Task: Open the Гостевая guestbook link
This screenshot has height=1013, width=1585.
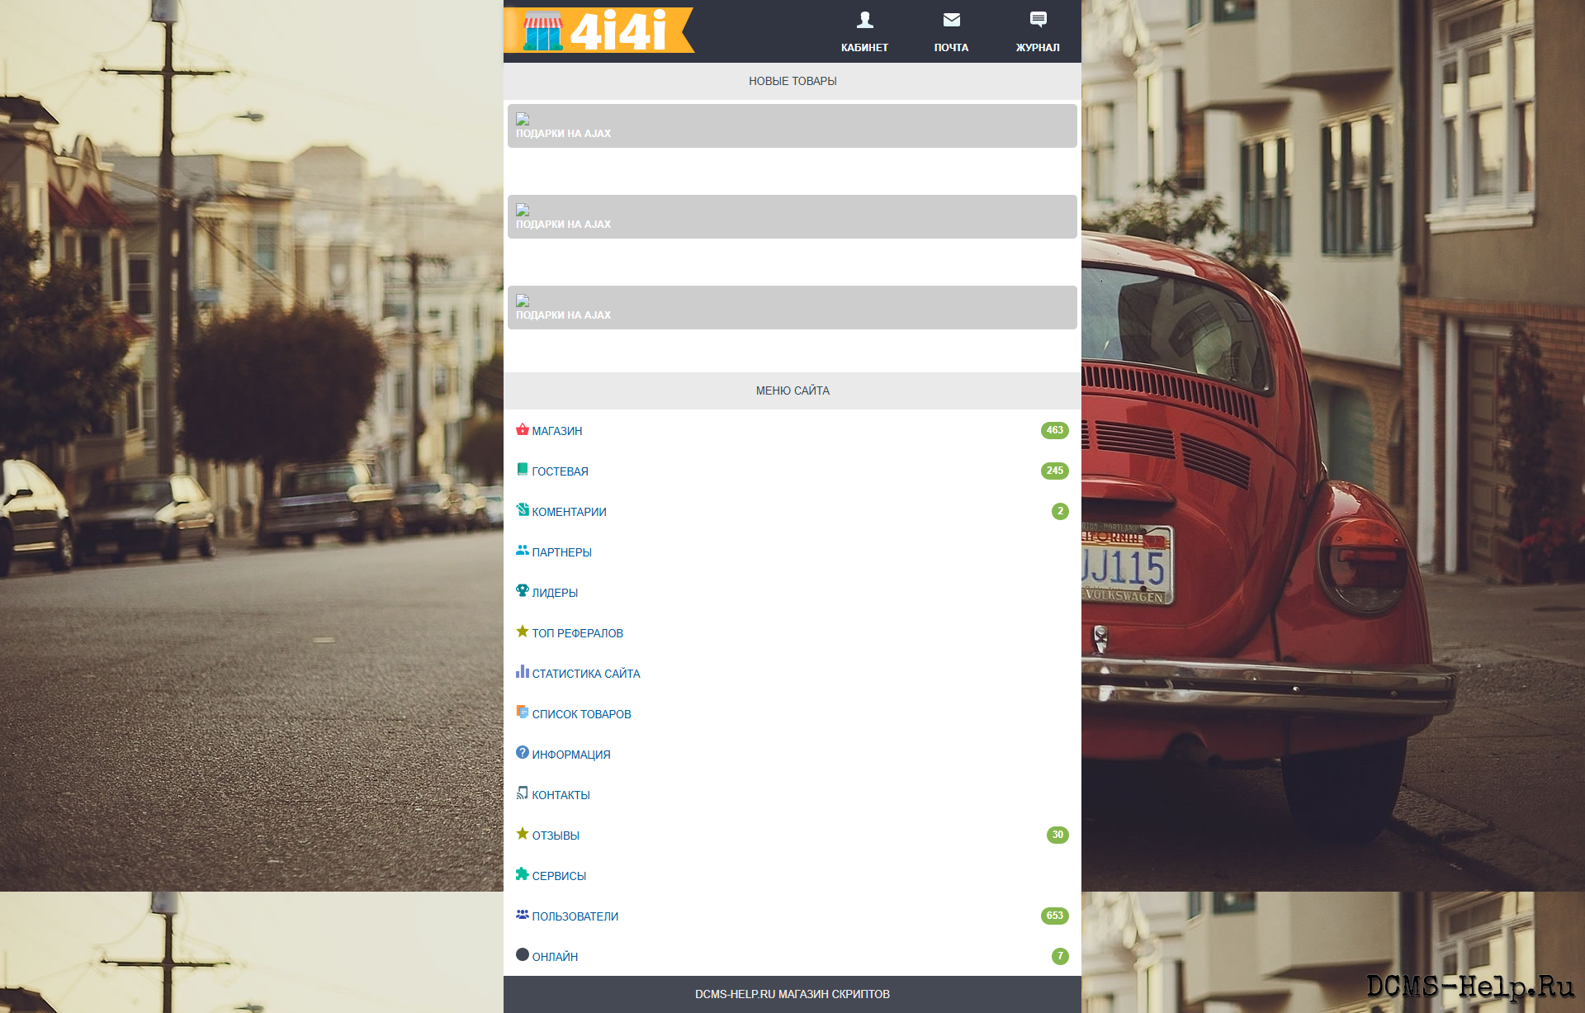Action: click(x=560, y=471)
